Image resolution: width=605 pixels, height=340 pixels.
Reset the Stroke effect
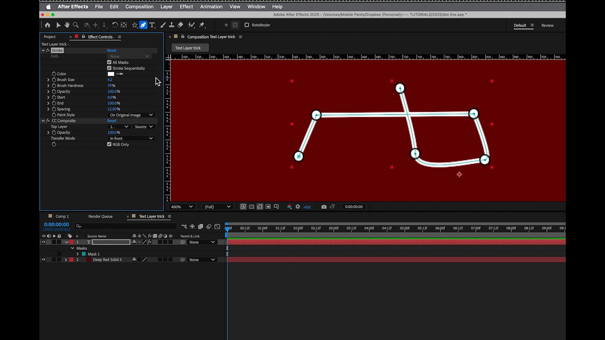point(112,51)
